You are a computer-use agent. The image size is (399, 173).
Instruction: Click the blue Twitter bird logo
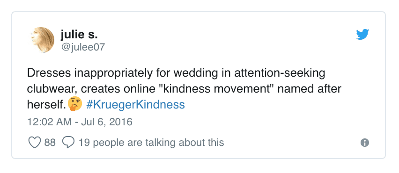coord(362,34)
